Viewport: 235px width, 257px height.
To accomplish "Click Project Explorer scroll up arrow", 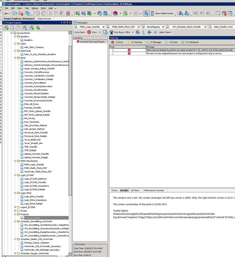I will pos(70,33).
